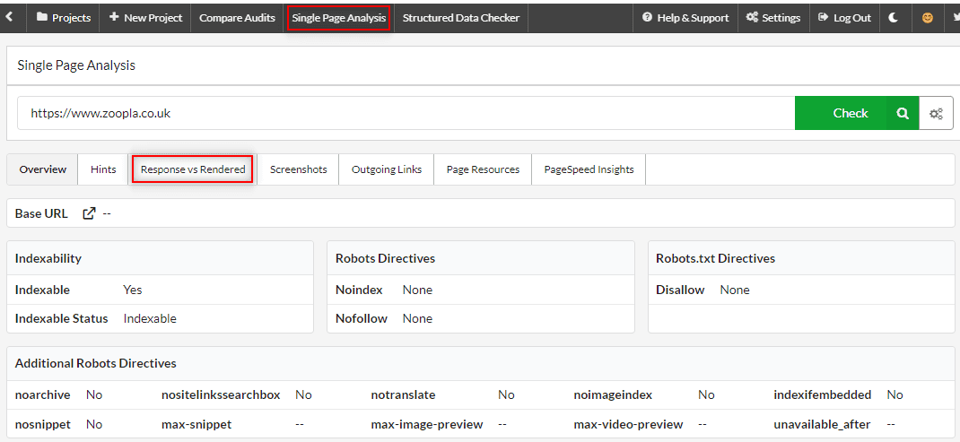The height and width of the screenshot is (442, 960).
Task: Toggle dark mode with the moon icon
Action: click(894, 17)
